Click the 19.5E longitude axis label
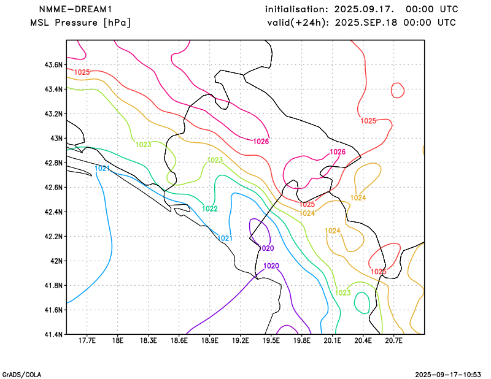 [271, 340]
